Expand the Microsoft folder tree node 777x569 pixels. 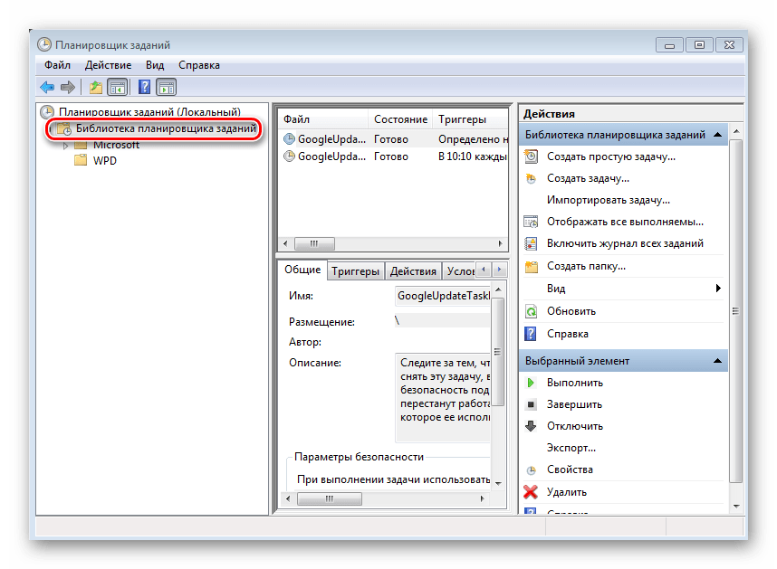[x=65, y=146]
